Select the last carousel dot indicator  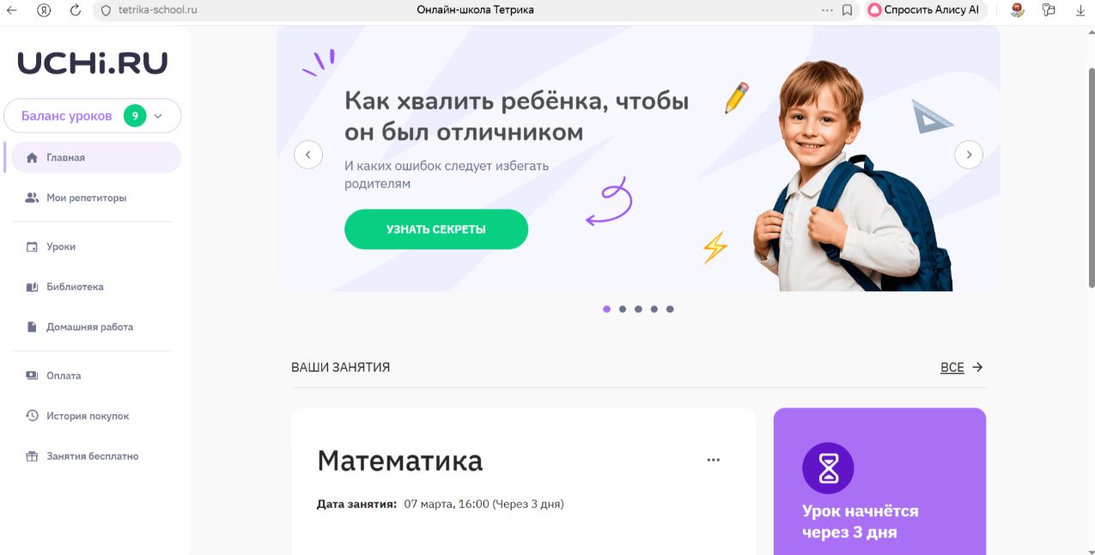click(x=670, y=309)
